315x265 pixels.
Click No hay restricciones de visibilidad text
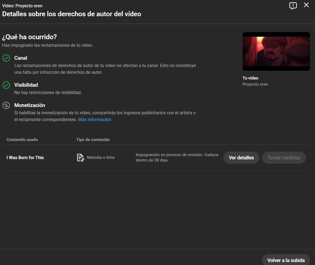coord(48,93)
